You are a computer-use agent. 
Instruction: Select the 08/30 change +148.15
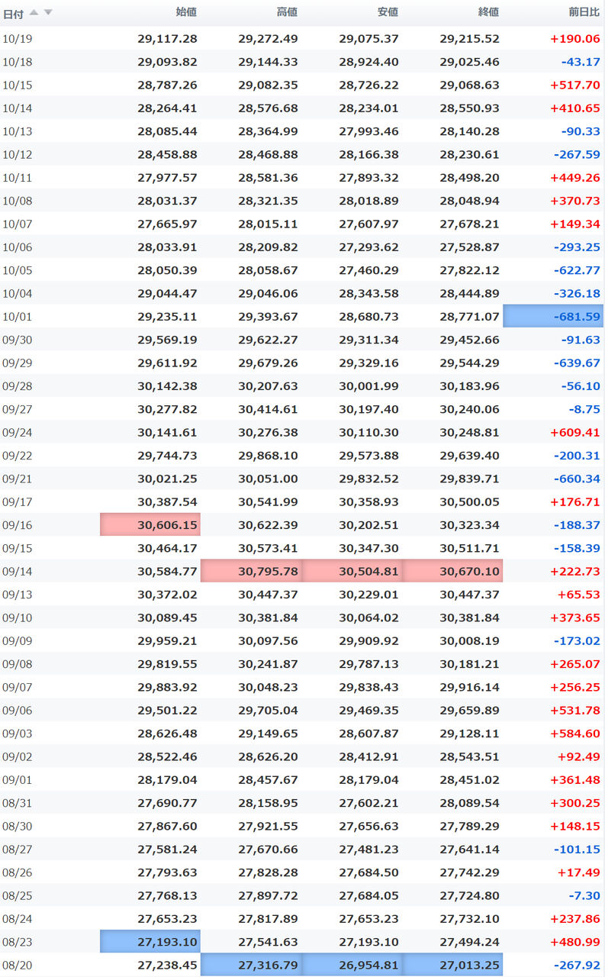pos(574,826)
